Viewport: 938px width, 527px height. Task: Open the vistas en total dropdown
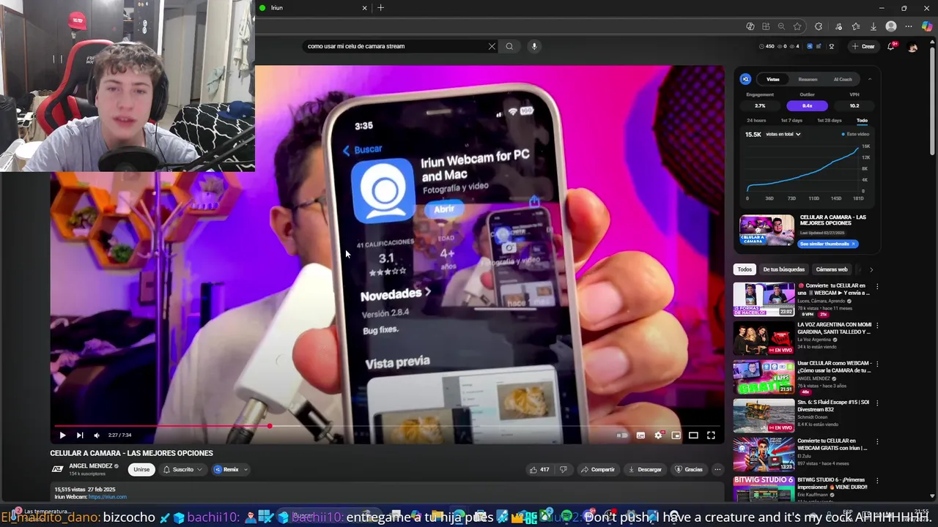[x=783, y=134]
